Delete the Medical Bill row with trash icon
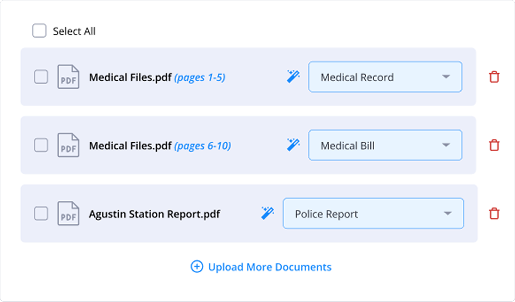The height and width of the screenshot is (302, 515). click(x=494, y=145)
